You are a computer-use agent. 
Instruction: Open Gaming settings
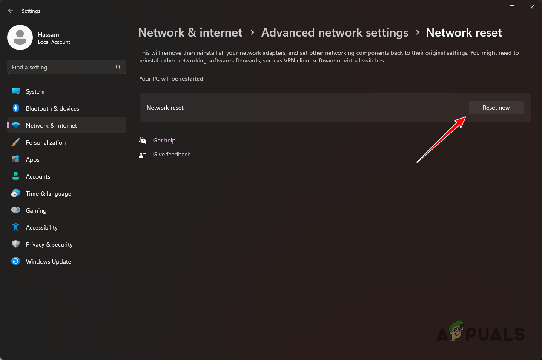click(x=15, y=210)
